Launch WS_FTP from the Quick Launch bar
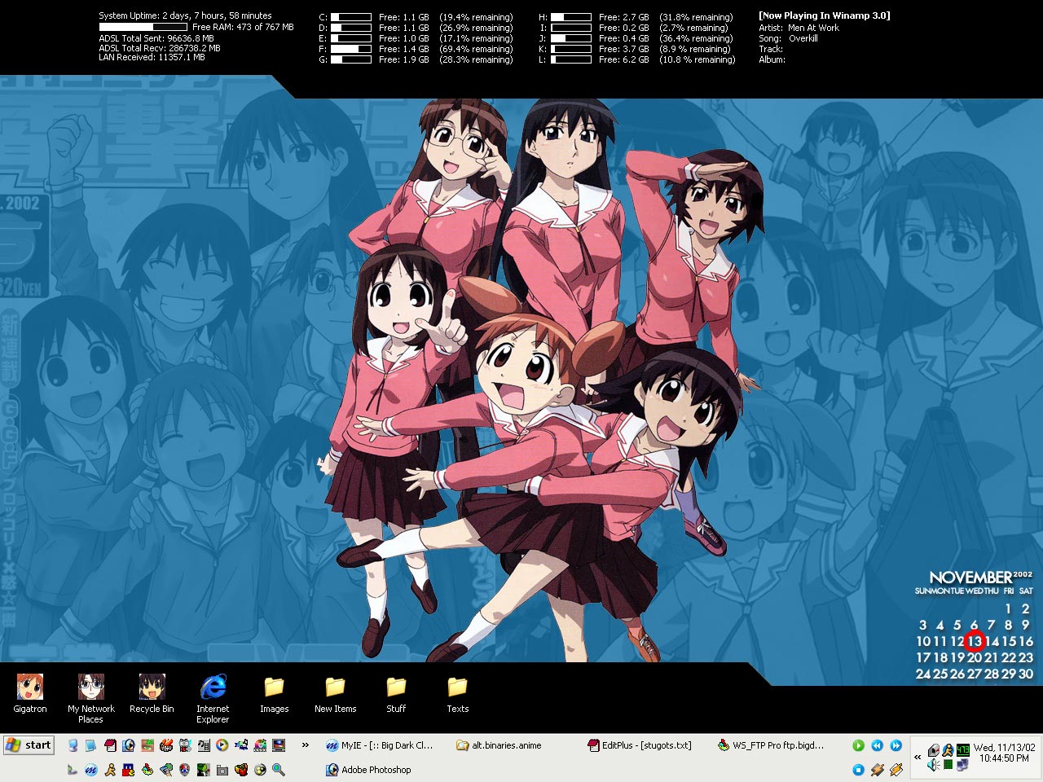The width and height of the screenshot is (1043, 782). click(147, 770)
